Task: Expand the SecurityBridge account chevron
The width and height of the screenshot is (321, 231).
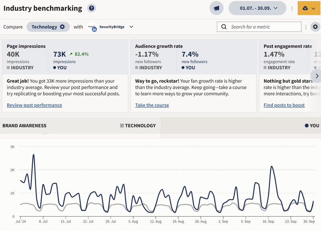Action: tap(131, 27)
